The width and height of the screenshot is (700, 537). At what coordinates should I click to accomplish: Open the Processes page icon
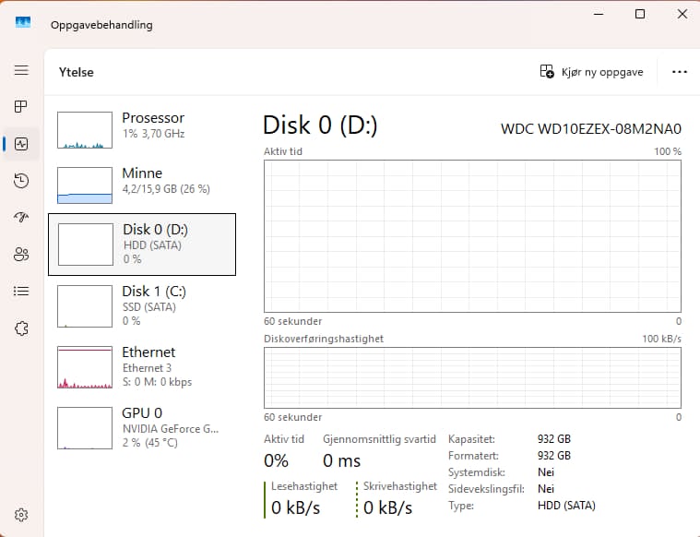[x=21, y=106]
